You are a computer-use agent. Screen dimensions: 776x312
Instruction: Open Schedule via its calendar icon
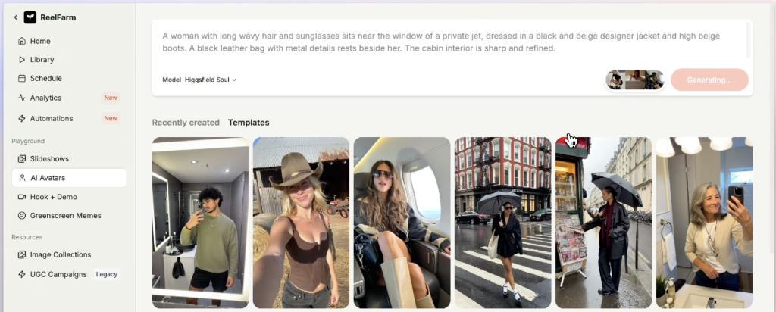click(22, 78)
